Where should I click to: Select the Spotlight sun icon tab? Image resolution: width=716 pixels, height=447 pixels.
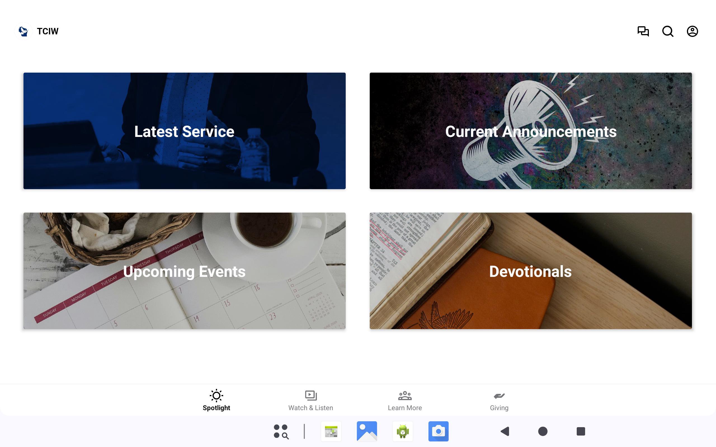(x=216, y=400)
